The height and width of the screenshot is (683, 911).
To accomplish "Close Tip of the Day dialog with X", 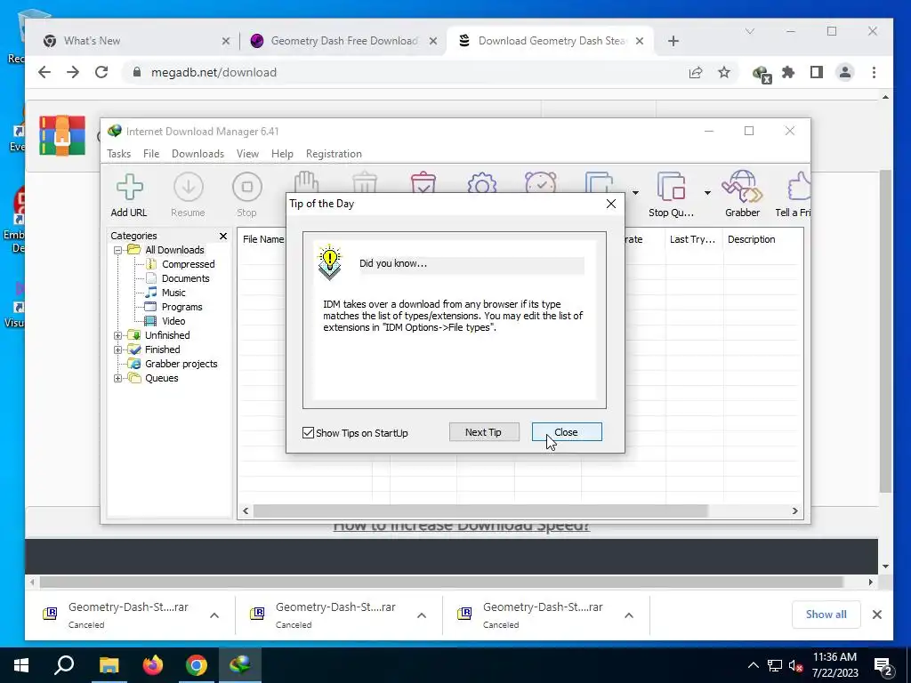I will click(611, 204).
